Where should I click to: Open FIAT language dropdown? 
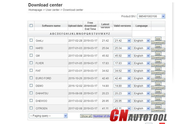(x=142, y=71)
